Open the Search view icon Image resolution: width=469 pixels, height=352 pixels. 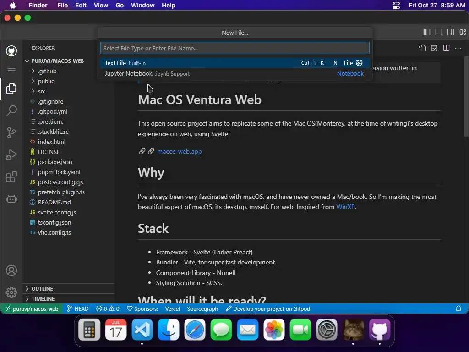click(x=11, y=111)
